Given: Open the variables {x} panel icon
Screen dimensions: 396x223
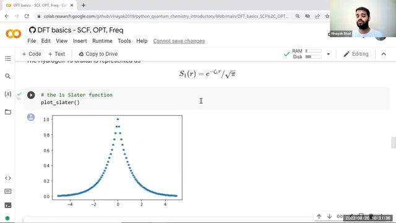Looking at the screenshot, I should (8, 94).
